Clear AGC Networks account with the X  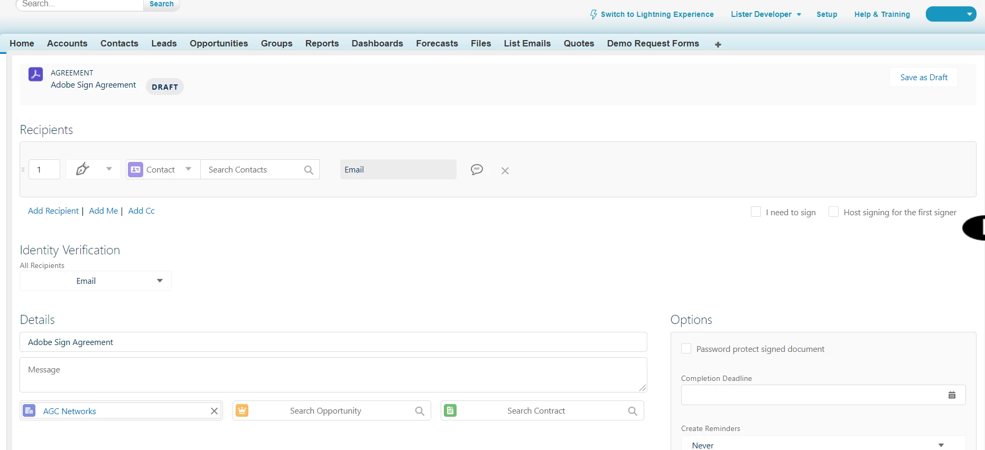point(214,411)
